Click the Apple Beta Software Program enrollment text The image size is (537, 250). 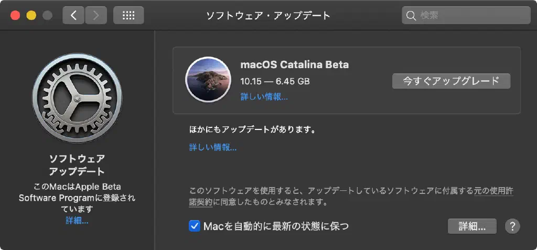(x=77, y=198)
